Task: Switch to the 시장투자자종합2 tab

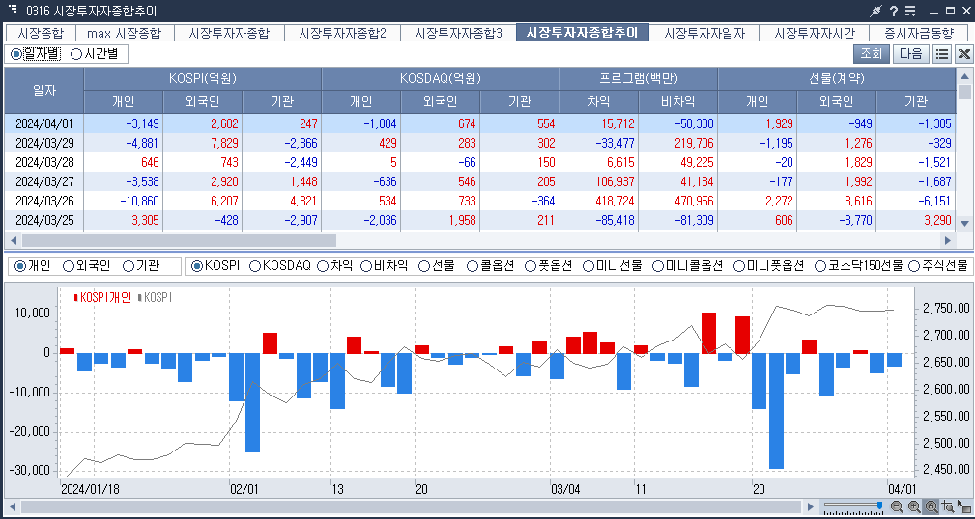Action: pos(342,33)
